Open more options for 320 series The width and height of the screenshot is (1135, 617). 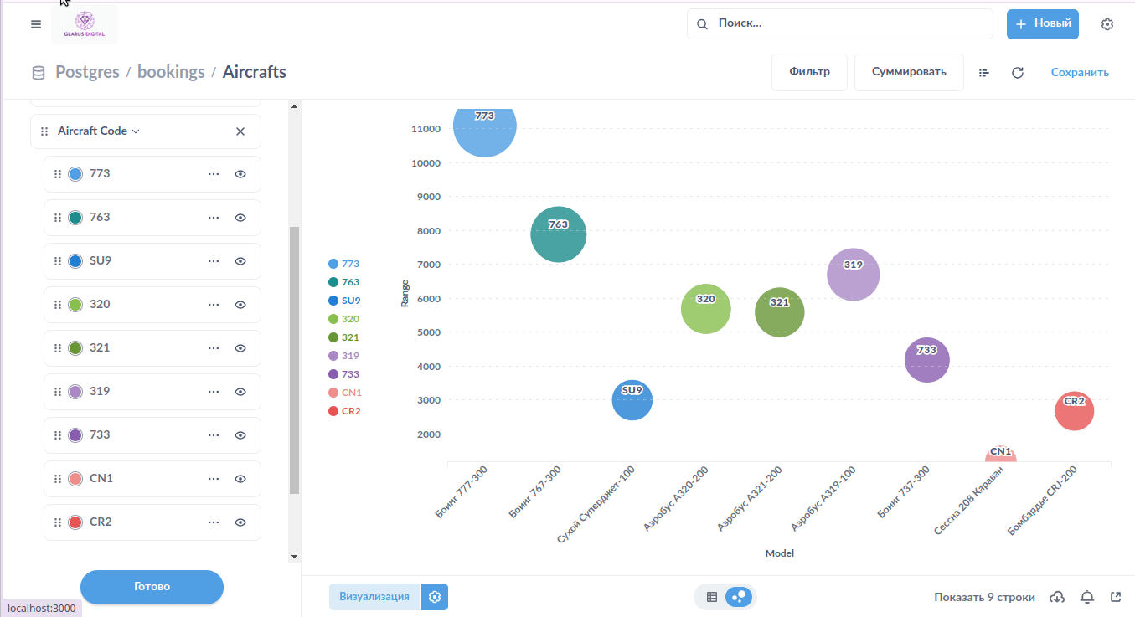pos(214,305)
